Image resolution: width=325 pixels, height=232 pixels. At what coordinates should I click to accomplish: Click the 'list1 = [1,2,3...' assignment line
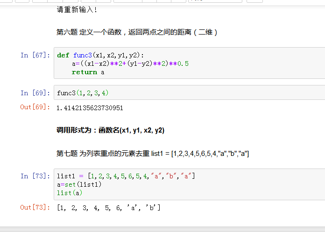point(126,176)
